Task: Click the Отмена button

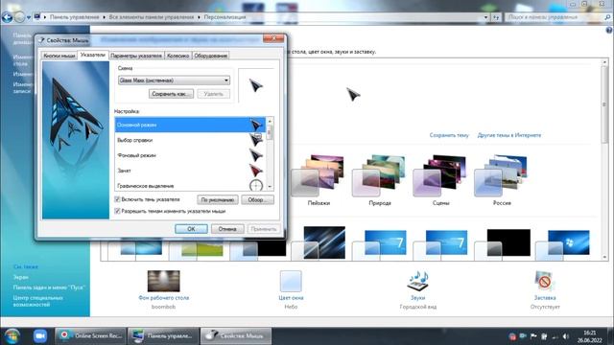Action: click(x=227, y=229)
